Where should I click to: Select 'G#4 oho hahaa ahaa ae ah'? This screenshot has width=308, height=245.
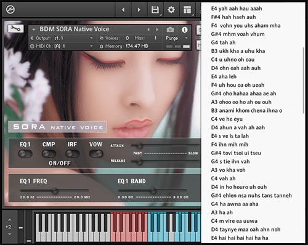[x=243, y=94]
